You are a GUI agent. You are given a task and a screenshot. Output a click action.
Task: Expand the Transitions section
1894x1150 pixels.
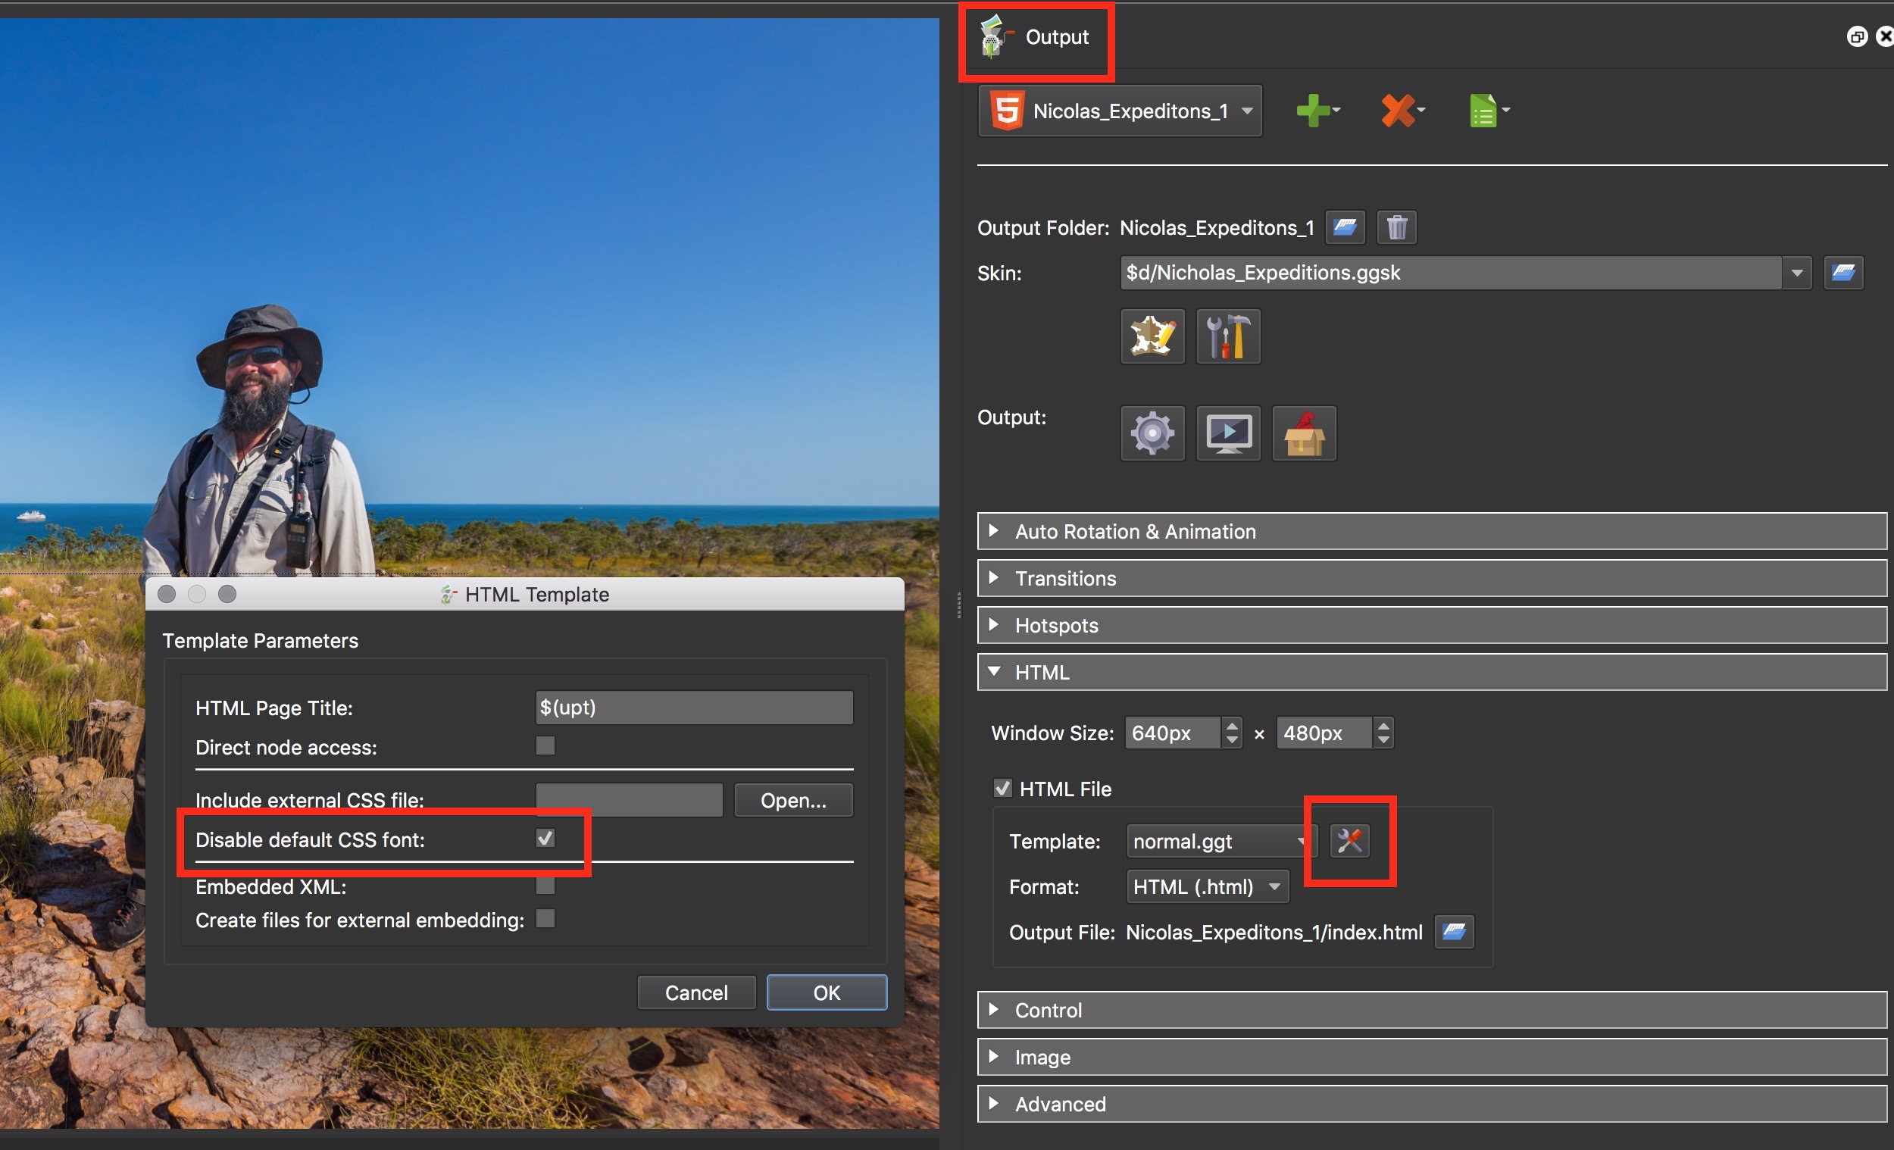(1431, 578)
